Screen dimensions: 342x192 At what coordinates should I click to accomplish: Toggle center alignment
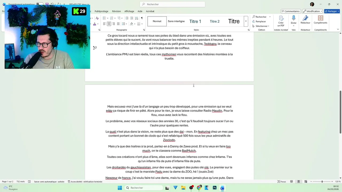click(109, 24)
